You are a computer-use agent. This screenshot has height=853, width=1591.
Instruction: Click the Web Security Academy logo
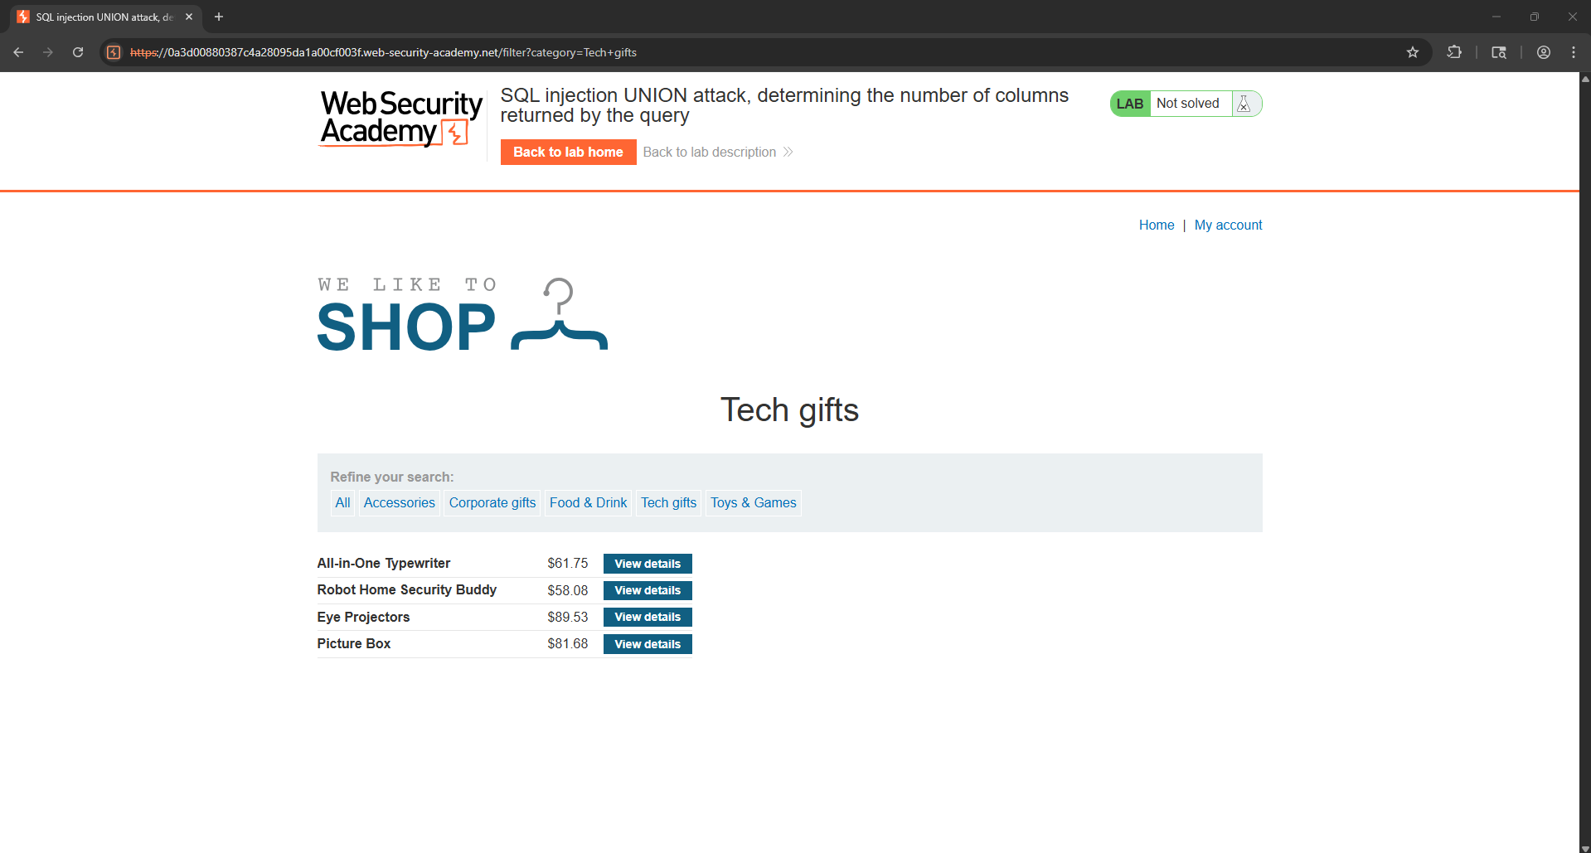pyautogui.click(x=401, y=119)
